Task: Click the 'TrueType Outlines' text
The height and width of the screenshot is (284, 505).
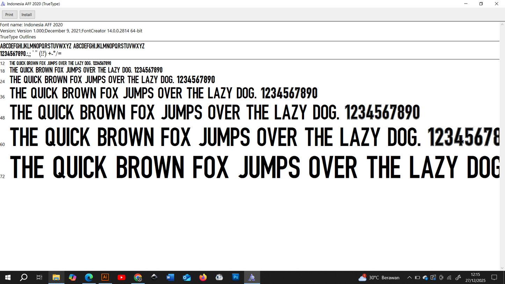Action: pos(18,37)
